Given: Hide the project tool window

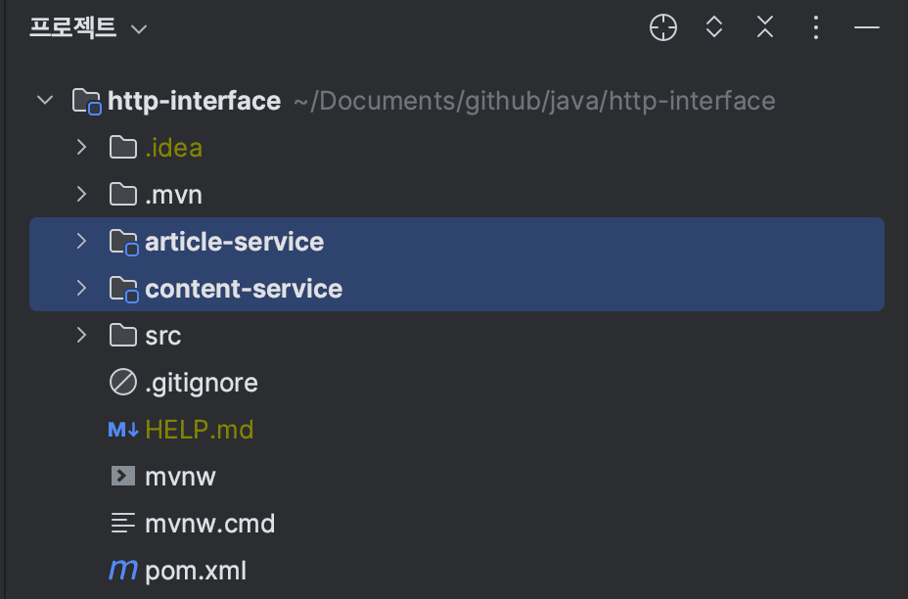Looking at the screenshot, I should [x=867, y=28].
